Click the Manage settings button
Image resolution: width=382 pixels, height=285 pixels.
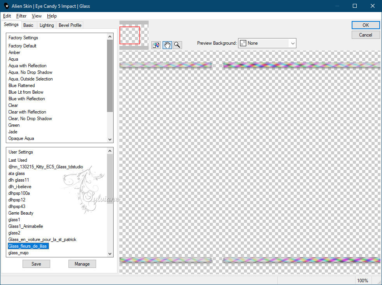82,264
